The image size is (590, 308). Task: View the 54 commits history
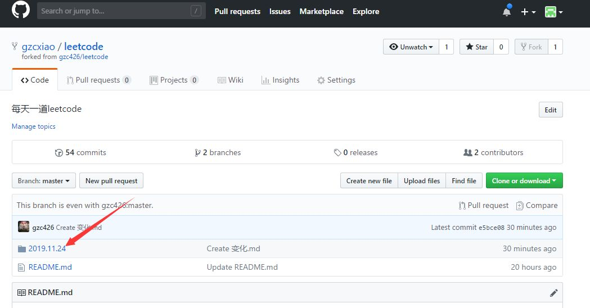pyautogui.click(x=80, y=153)
